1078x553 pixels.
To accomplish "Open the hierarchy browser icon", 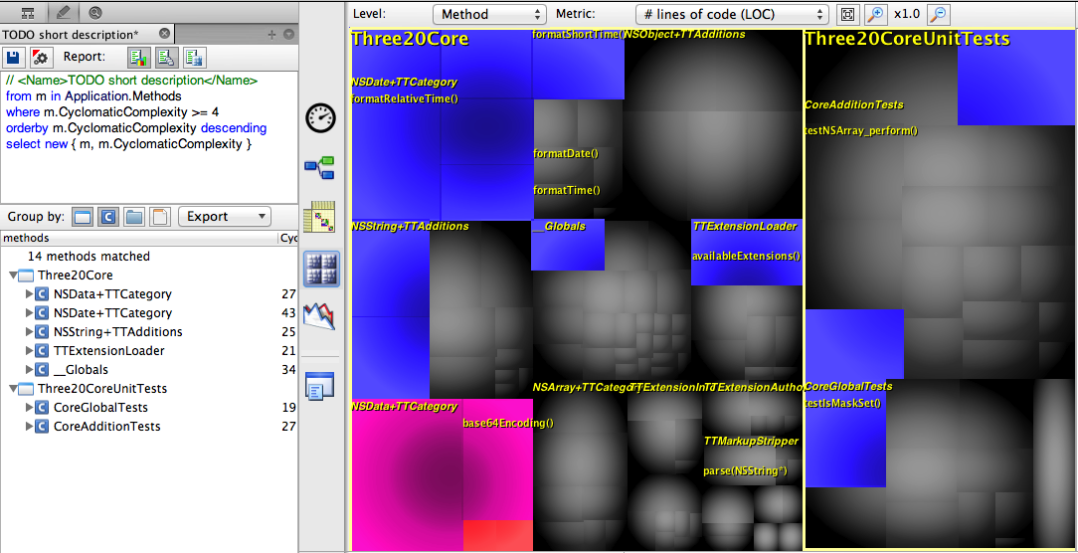I will tap(28, 12).
